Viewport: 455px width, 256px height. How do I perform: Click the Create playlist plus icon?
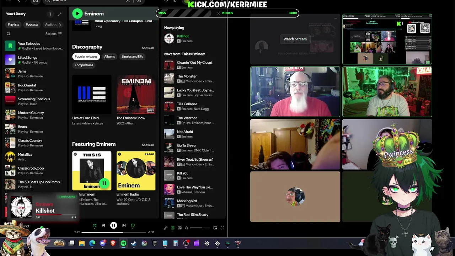tap(50, 14)
